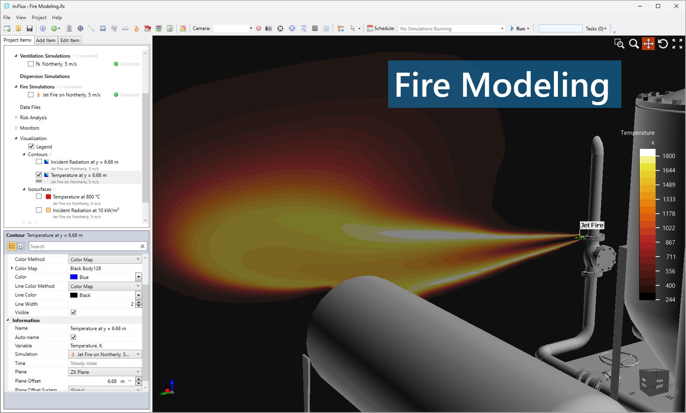Check the Temperature at 800 °C isosurface
The image size is (686, 413).
click(x=39, y=197)
